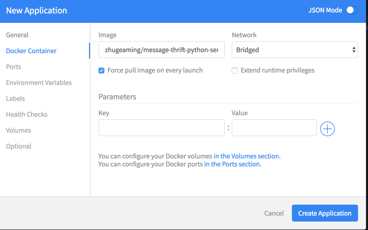Click the Create Application button

325,213
